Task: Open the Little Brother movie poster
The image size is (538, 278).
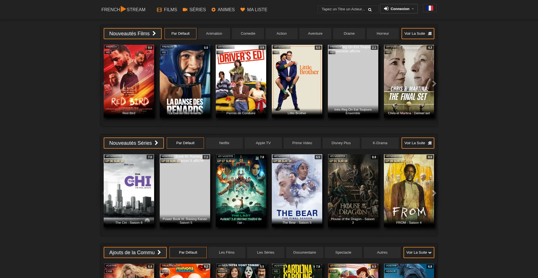Action: (297, 81)
